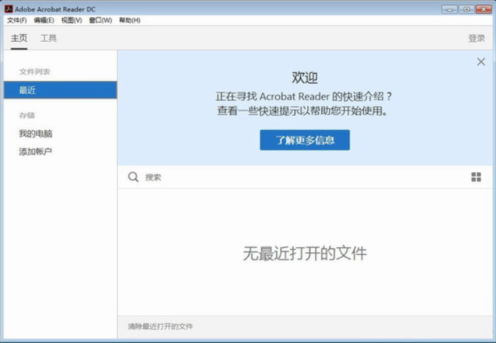
Task: Maximize the Acrobat Reader window
Action: pos(466,9)
